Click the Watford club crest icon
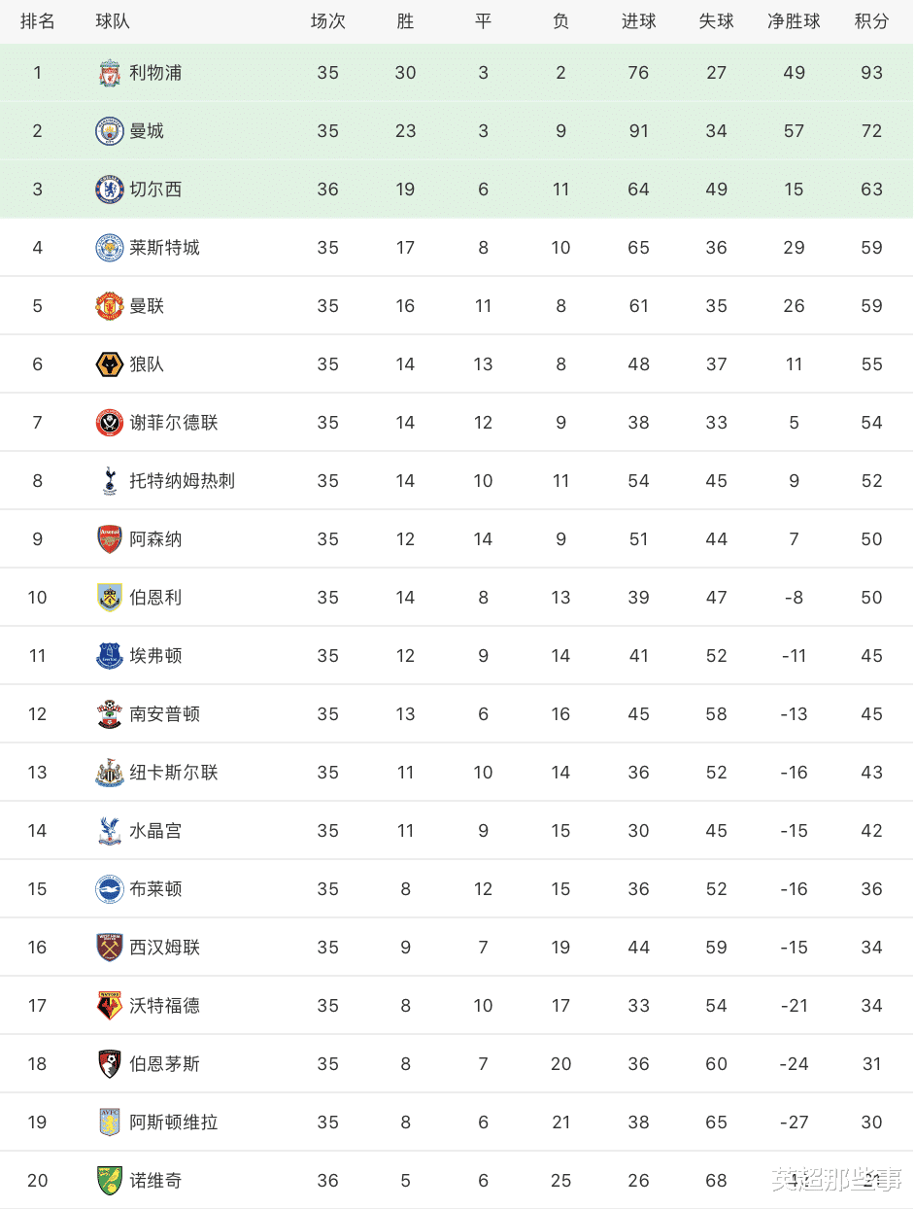Screen dimensions: 915x1209 pyautogui.click(x=110, y=1006)
